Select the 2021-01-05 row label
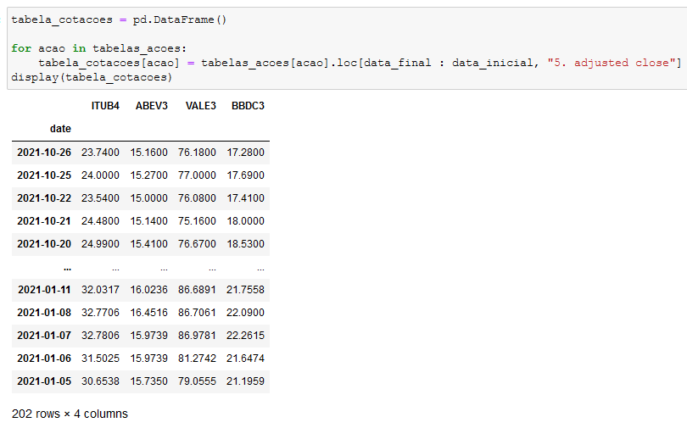 [44, 381]
